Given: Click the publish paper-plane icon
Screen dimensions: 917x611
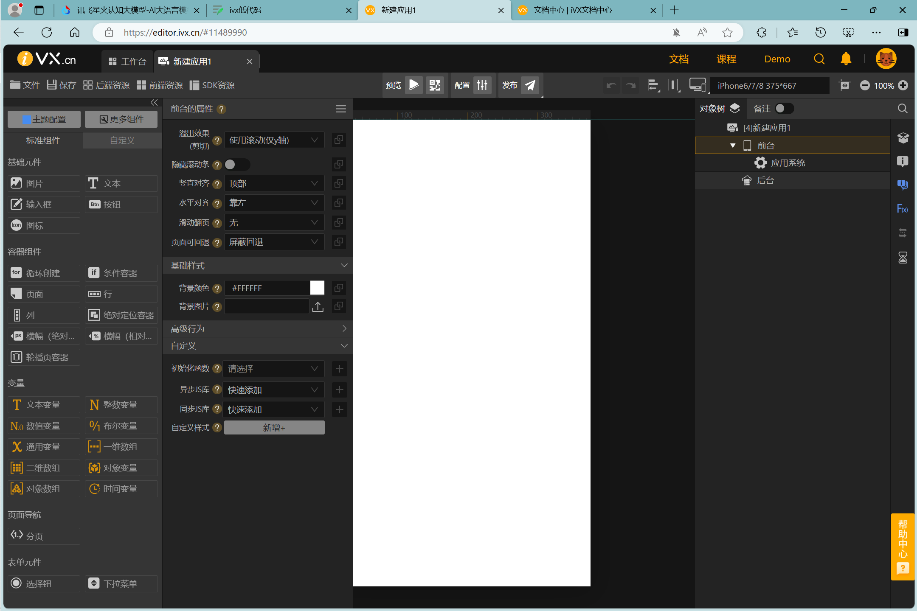Looking at the screenshot, I should (x=530, y=85).
